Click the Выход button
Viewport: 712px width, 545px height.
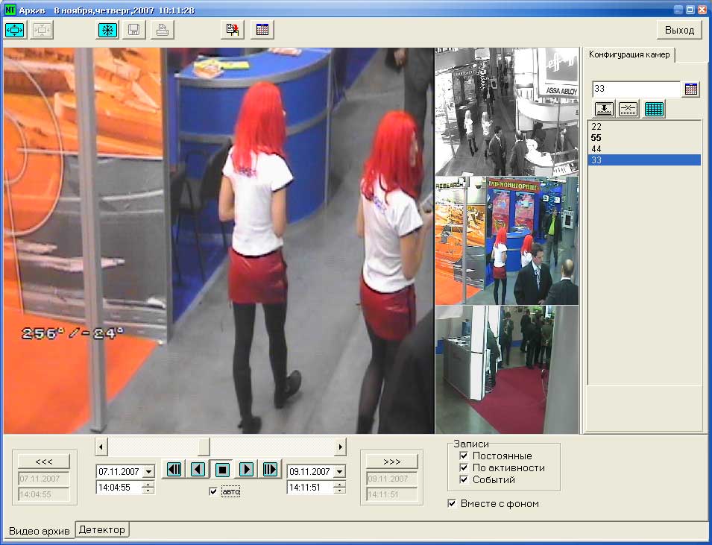678,30
